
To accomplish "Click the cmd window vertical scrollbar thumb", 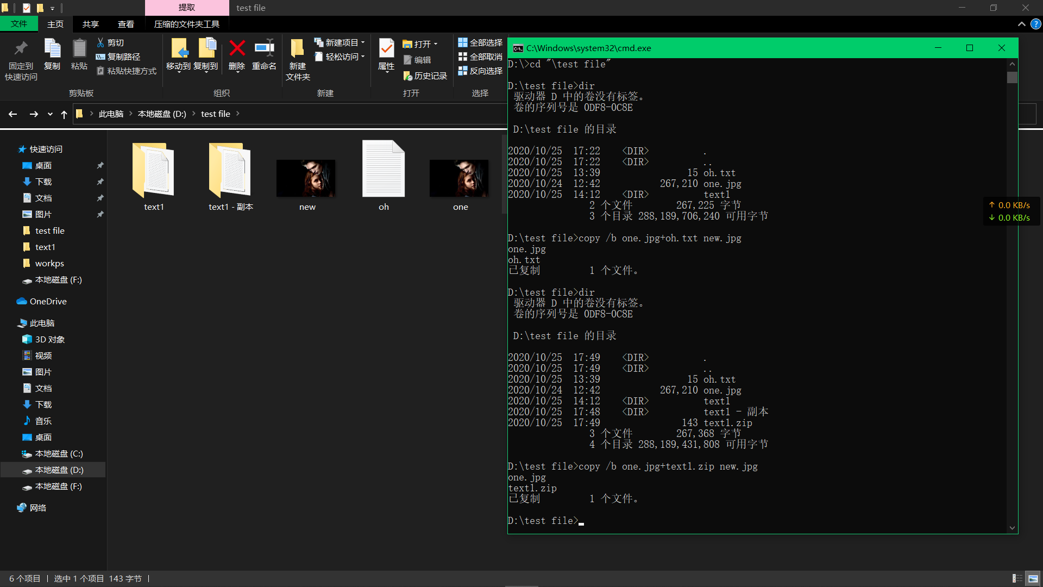I will [1012, 78].
